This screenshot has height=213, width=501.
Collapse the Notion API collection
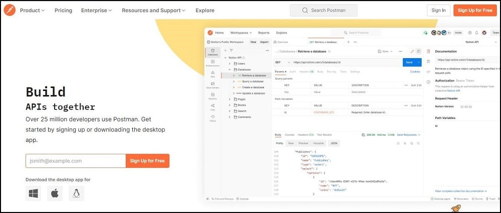(225, 57)
